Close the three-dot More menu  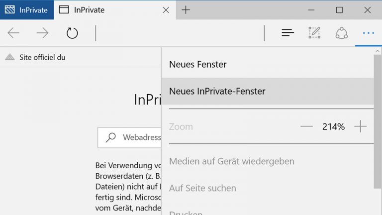[368, 33]
